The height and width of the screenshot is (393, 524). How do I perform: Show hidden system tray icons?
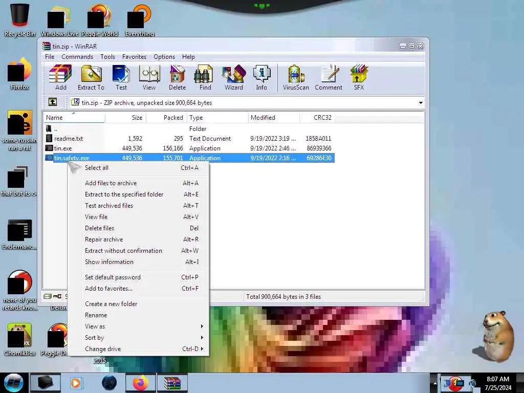pos(435,383)
